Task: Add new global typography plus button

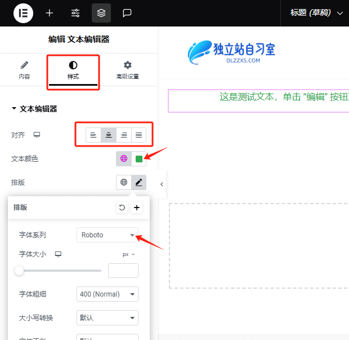Action: 137,208
